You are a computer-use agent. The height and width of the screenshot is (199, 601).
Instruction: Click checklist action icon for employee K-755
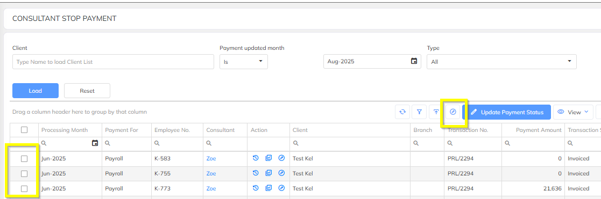pyautogui.click(x=268, y=173)
